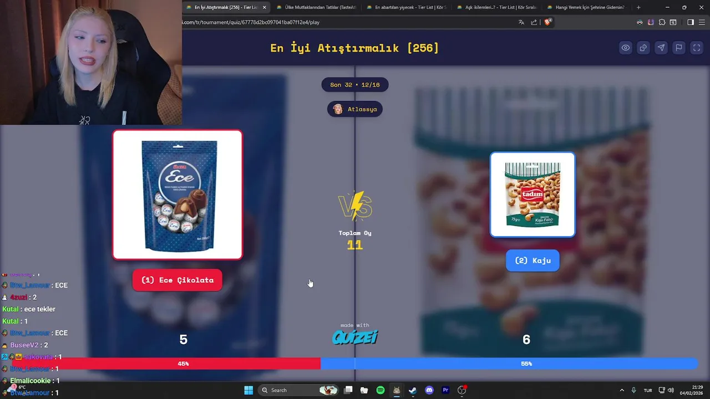
Task: Click chat message 'Elmalicookie : 1'
Action: click(30, 381)
